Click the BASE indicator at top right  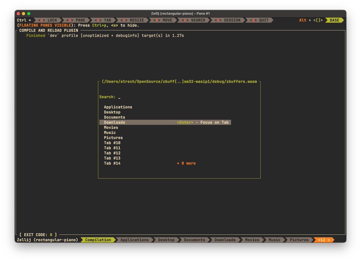point(334,20)
